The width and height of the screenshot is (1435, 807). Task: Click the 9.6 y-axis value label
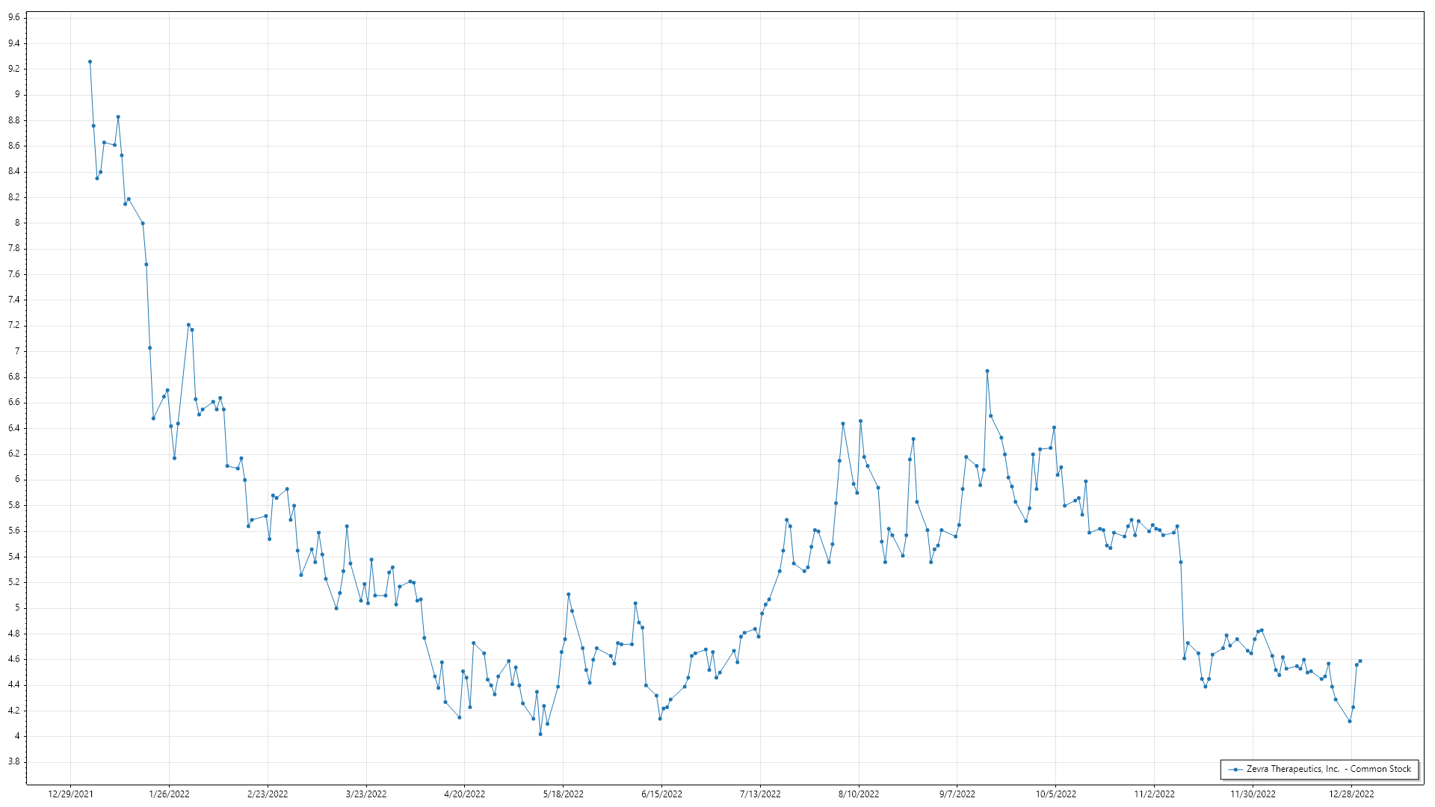point(14,17)
